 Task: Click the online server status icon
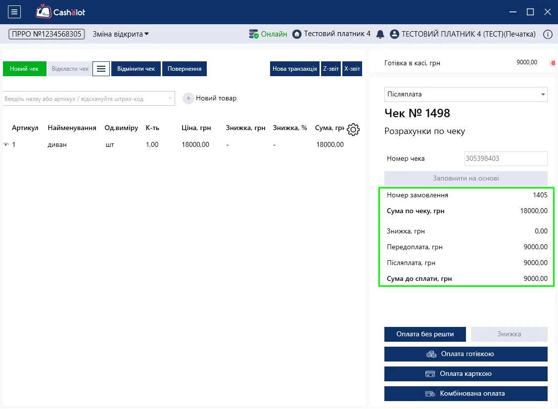[x=254, y=34]
